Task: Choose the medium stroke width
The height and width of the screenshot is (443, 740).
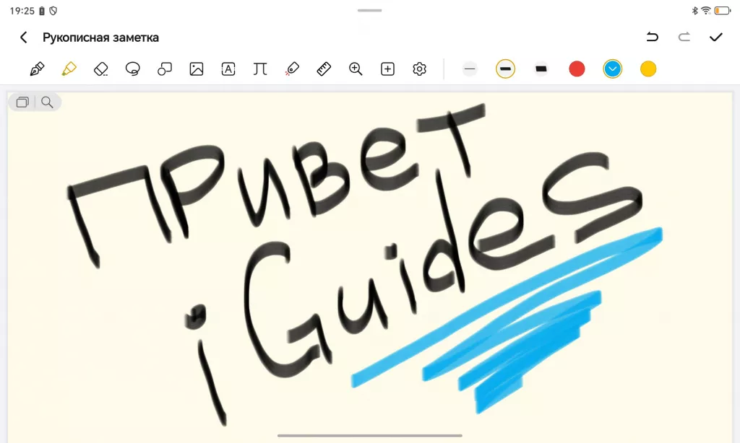Action: pyautogui.click(x=505, y=69)
